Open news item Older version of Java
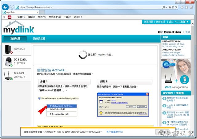197x139 pixels. coord(174,45)
